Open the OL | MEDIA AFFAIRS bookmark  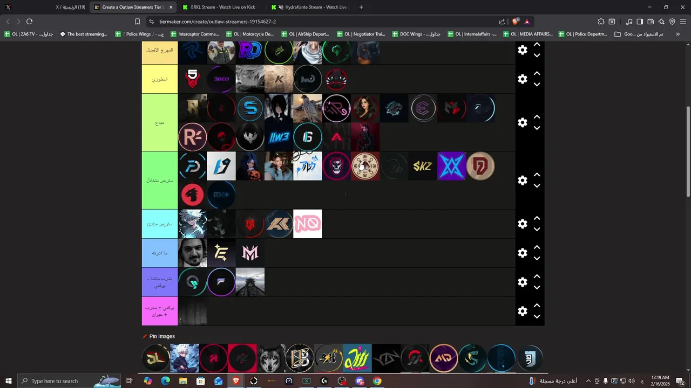(529, 34)
